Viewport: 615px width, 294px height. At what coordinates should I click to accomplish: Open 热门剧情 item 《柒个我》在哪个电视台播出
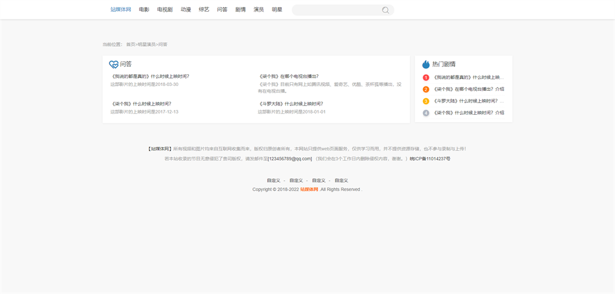pos(469,89)
